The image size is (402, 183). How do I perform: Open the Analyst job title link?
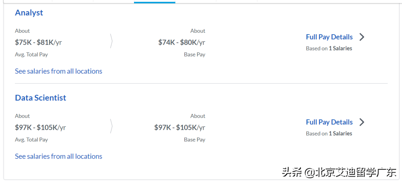coord(29,13)
